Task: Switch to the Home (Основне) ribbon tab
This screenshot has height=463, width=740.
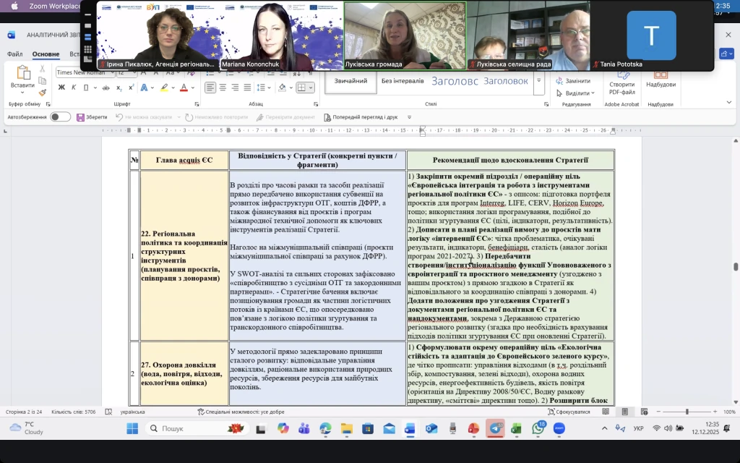Action: (x=46, y=54)
